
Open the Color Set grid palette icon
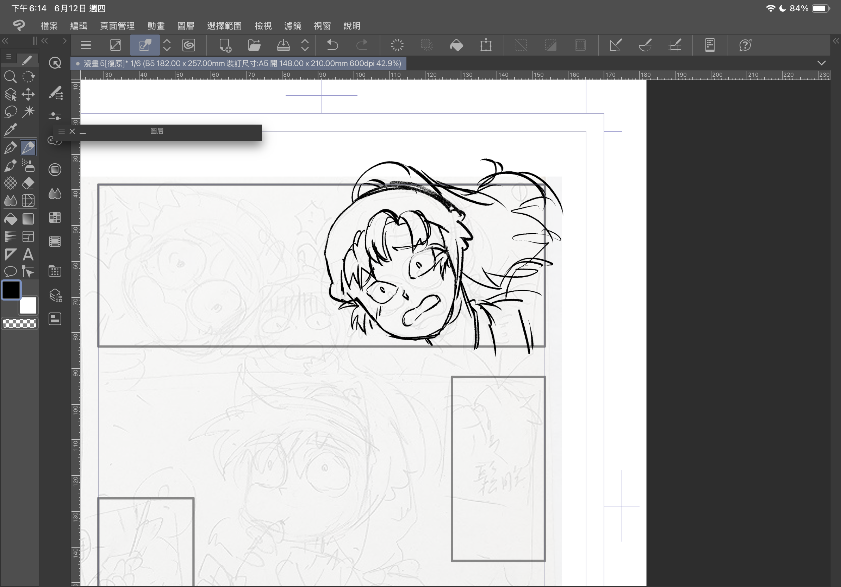(x=55, y=218)
